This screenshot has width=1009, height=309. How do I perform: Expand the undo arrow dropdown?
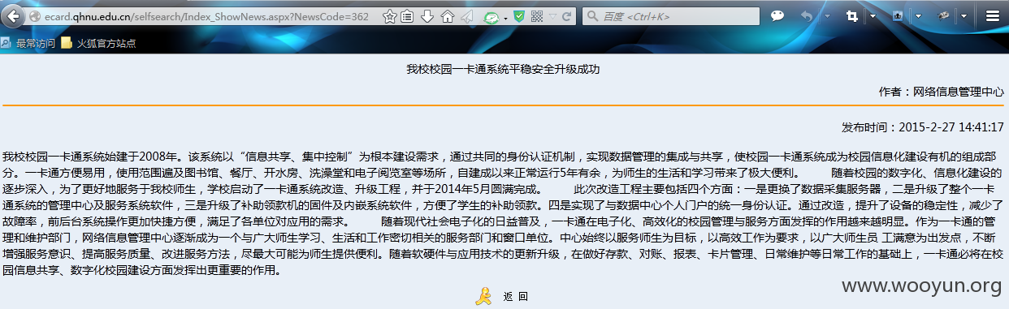827,16
